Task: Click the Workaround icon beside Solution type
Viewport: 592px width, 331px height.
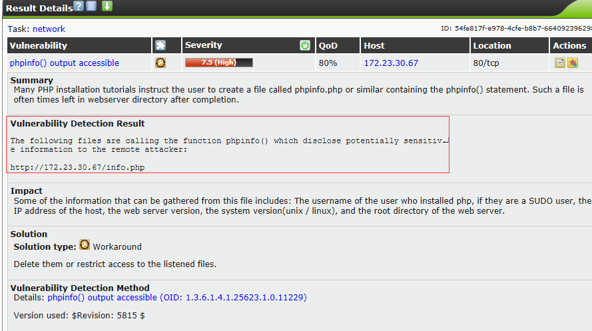Action: [85, 245]
